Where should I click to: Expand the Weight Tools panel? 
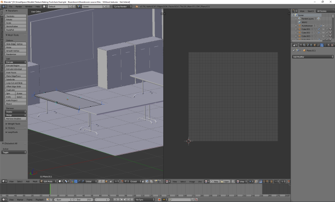coord(14,124)
